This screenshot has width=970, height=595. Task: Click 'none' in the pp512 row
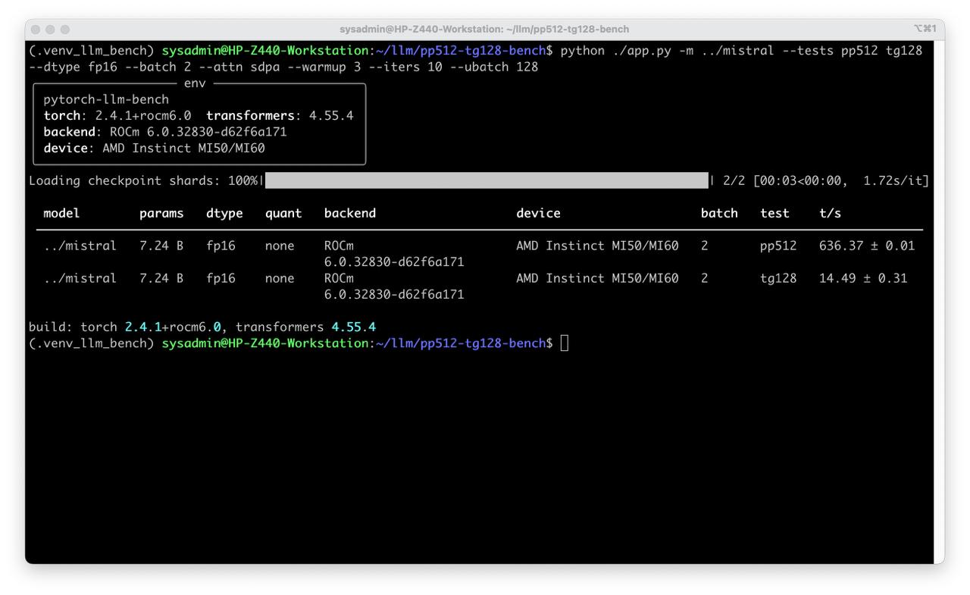tap(280, 246)
